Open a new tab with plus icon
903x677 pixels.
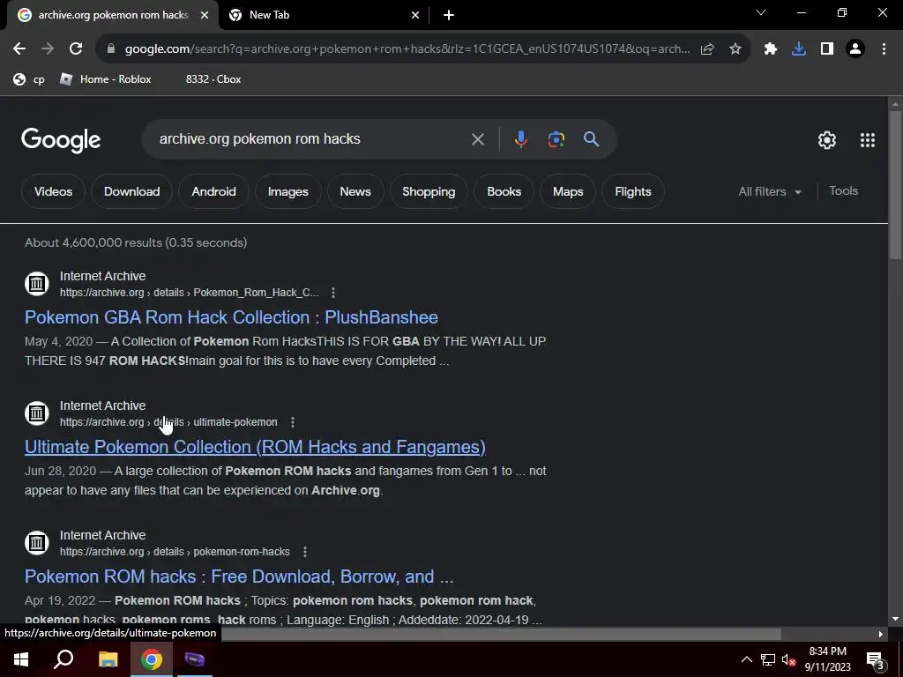point(449,15)
